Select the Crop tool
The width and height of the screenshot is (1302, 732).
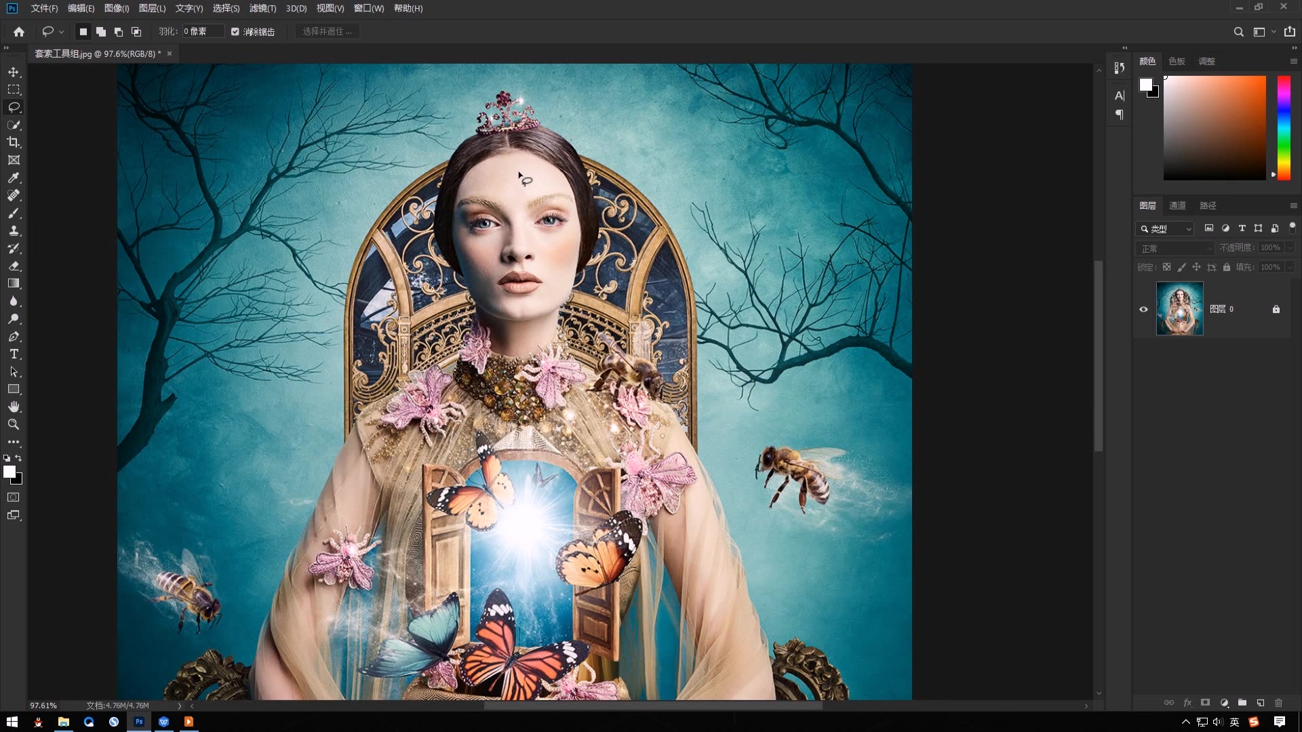click(14, 142)
